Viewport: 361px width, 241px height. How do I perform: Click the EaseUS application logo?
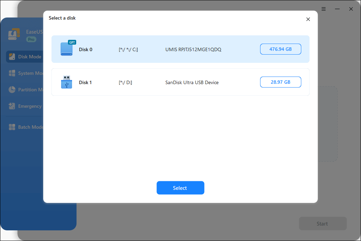14,34
